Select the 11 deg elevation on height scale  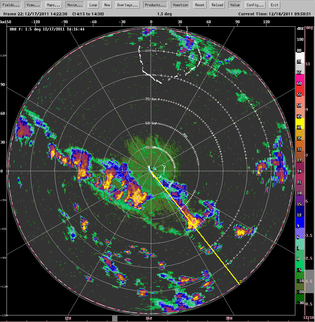click(x=308, y=64)
